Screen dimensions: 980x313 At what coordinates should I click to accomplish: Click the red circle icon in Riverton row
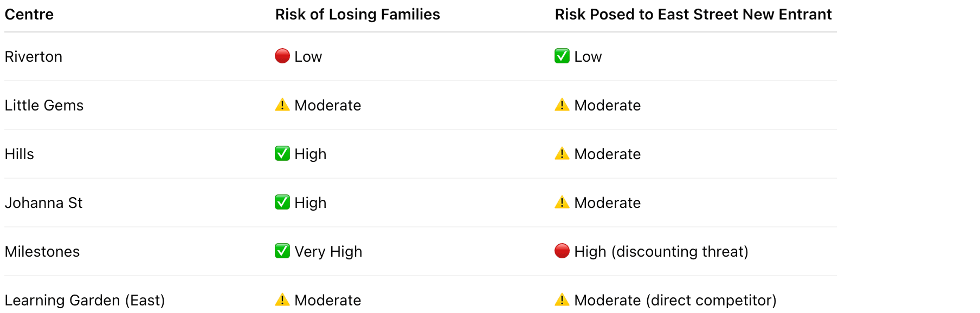(x=282, y=56)
